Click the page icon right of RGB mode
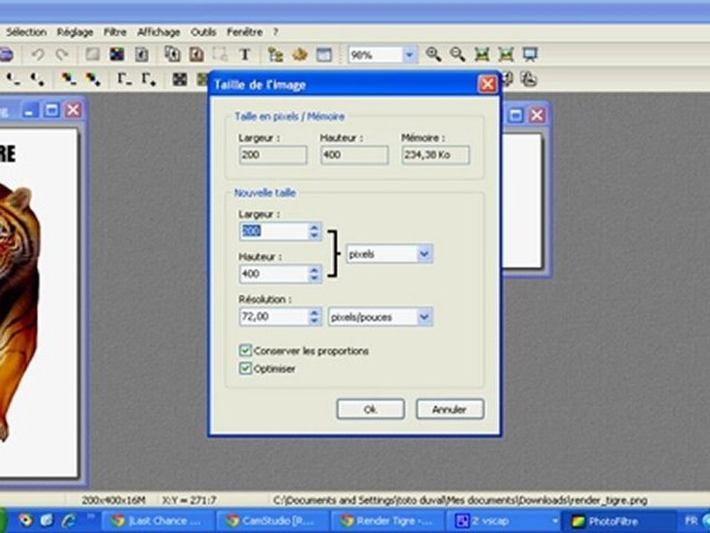Viewport: 710px width, 533px height. 141,54
